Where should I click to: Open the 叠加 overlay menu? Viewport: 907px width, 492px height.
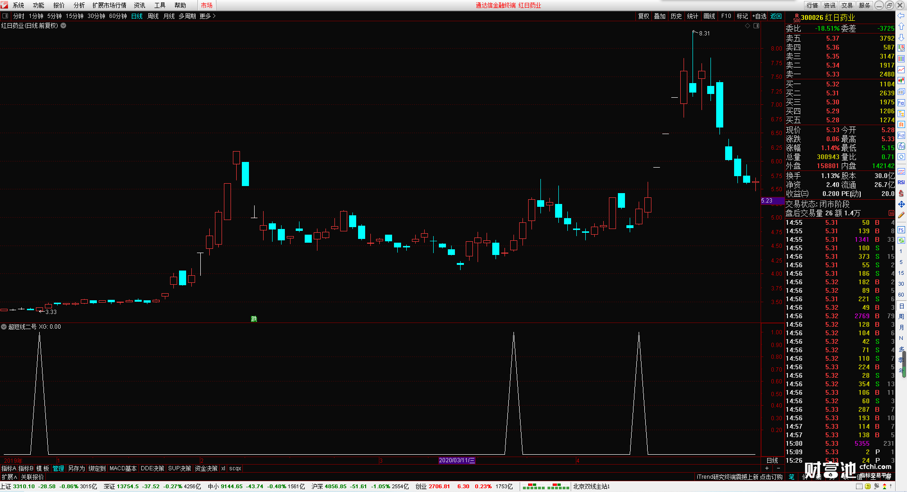pyautogui.click(x=660, y=16)
